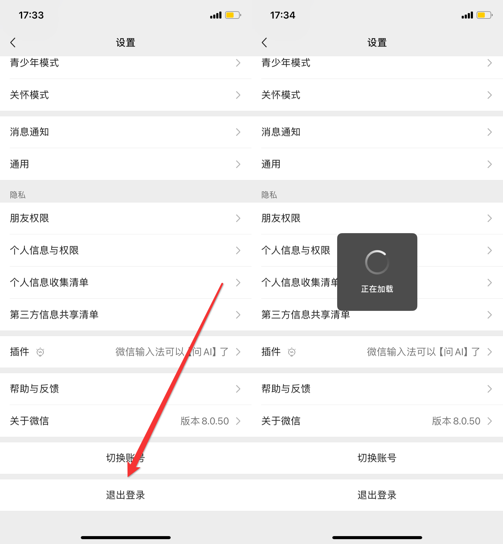Tap 隐私 section header in left screen
The height and width of the screenshot is (544, 503).
pos(18,195)
